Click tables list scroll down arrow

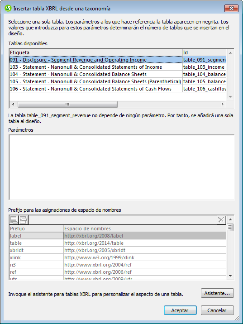[x=230, y=97]
